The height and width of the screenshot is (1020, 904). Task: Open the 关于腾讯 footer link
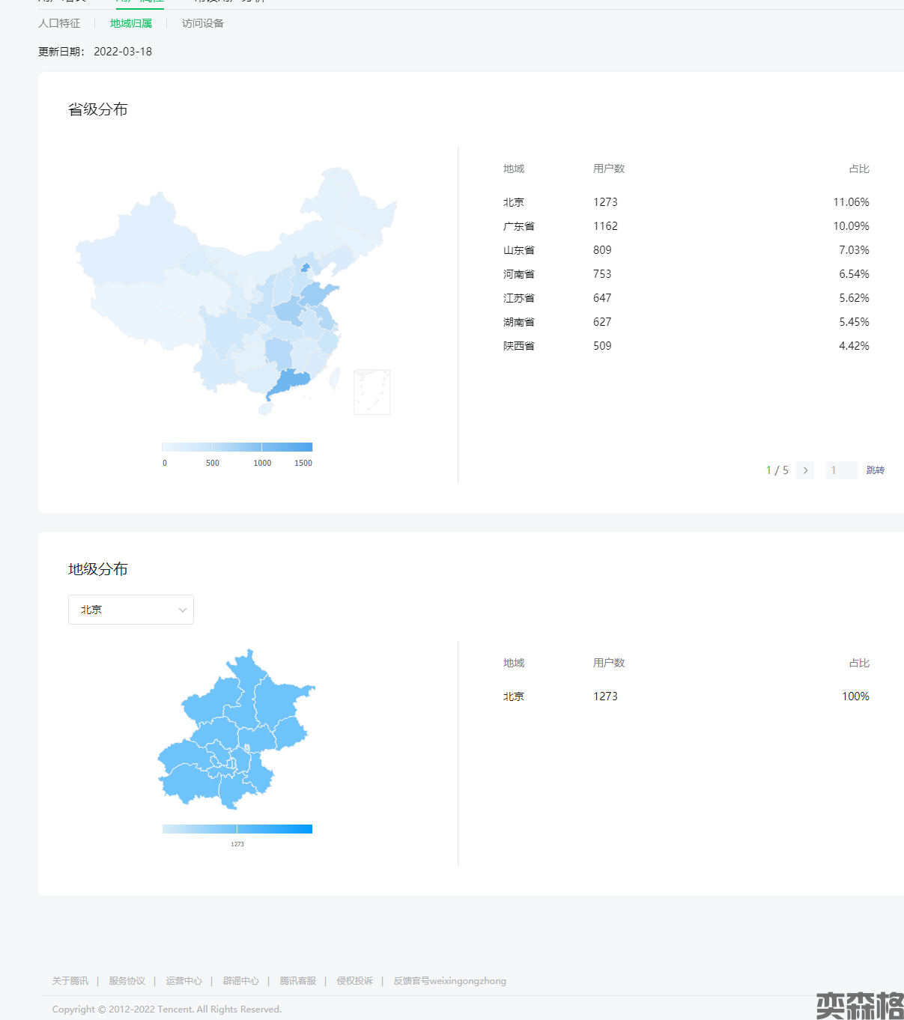70,980
